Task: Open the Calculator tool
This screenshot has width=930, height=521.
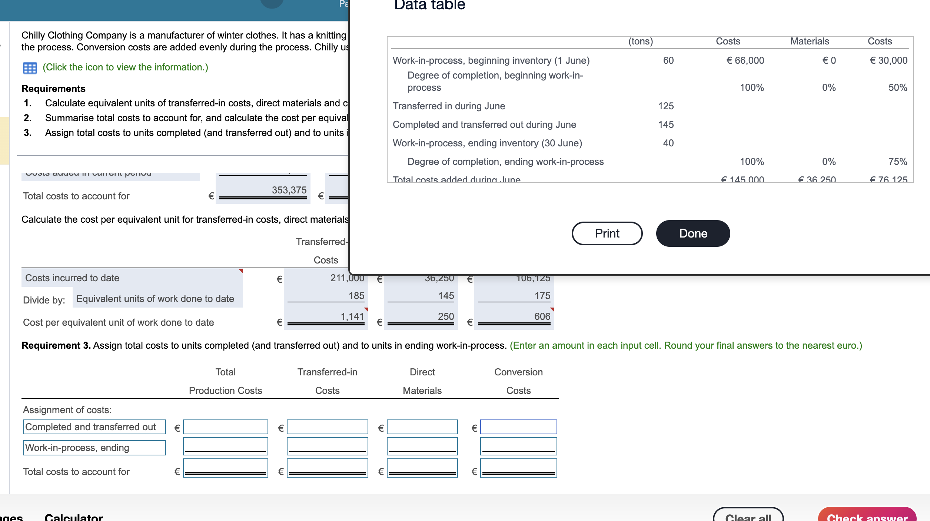Action: tap(73, 517)
